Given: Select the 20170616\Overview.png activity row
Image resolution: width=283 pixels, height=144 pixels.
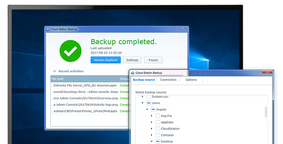Looking at the screenshot, I should (90, 98).
